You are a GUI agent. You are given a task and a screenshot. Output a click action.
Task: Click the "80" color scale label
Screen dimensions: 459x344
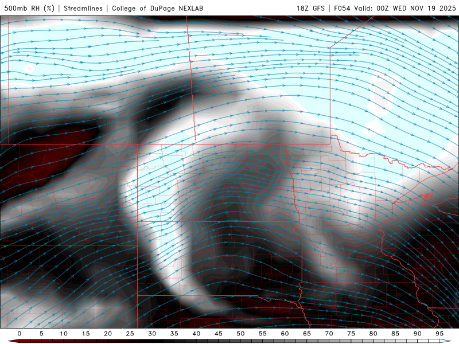(373, 334)
